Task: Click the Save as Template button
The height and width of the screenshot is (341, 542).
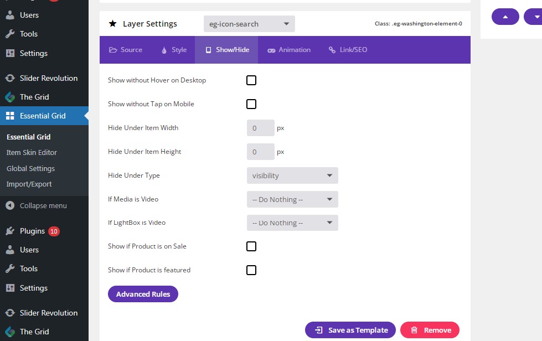Action: point(350,330)
